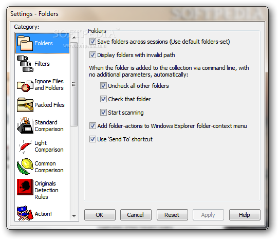Select the Filters category label
Image resolution: width=279 pixels, height=240 pixels.
coord(42,64)
